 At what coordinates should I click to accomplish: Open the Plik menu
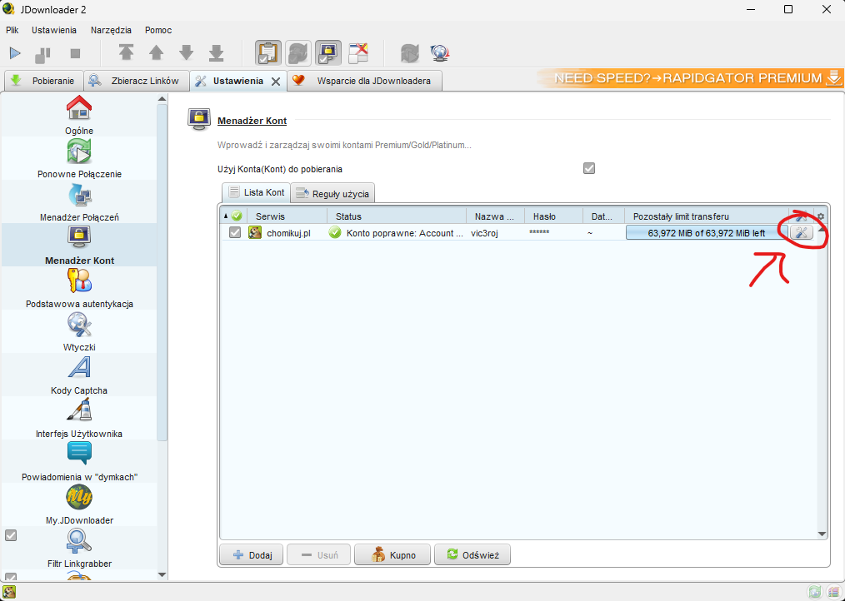[x=12, y=30]
